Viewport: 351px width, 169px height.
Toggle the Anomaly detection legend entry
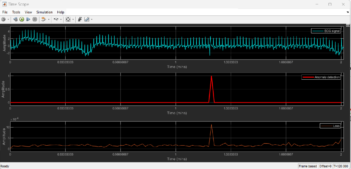click(321, 77)
